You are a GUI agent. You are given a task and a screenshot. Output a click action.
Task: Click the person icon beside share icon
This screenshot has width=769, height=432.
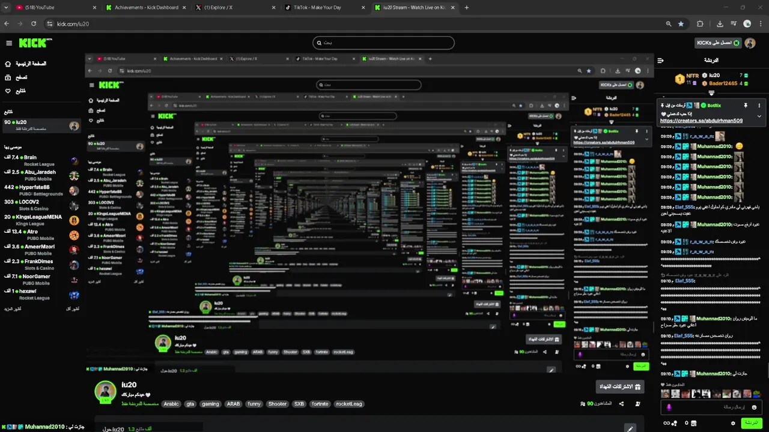coord(637,404)
